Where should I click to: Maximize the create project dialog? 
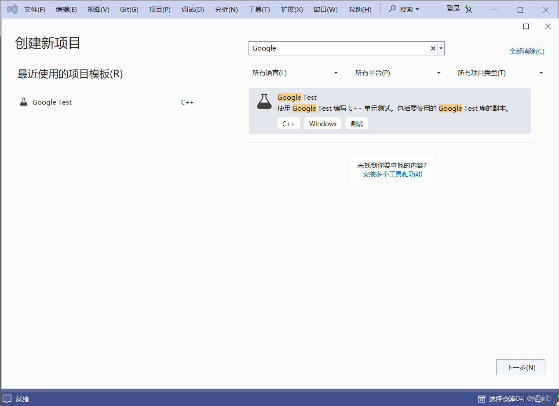pyautogui.click(x=526, y=26)
